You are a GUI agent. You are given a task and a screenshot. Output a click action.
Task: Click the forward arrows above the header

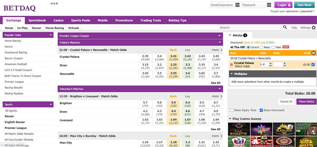57,3
